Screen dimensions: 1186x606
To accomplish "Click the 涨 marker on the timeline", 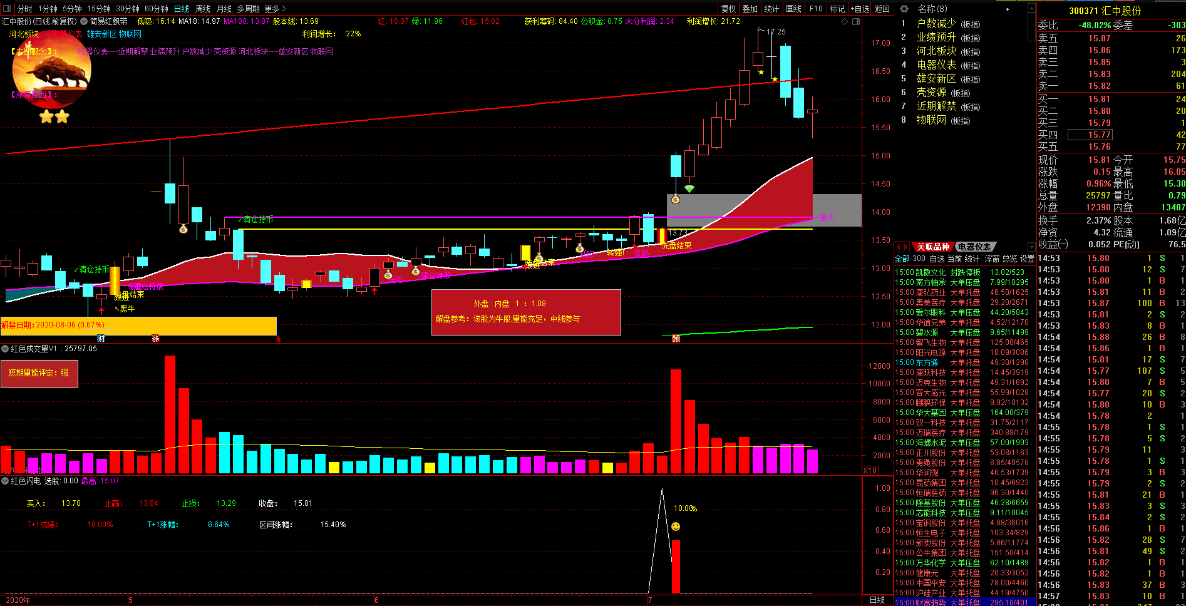I will [x=155, y=339].
